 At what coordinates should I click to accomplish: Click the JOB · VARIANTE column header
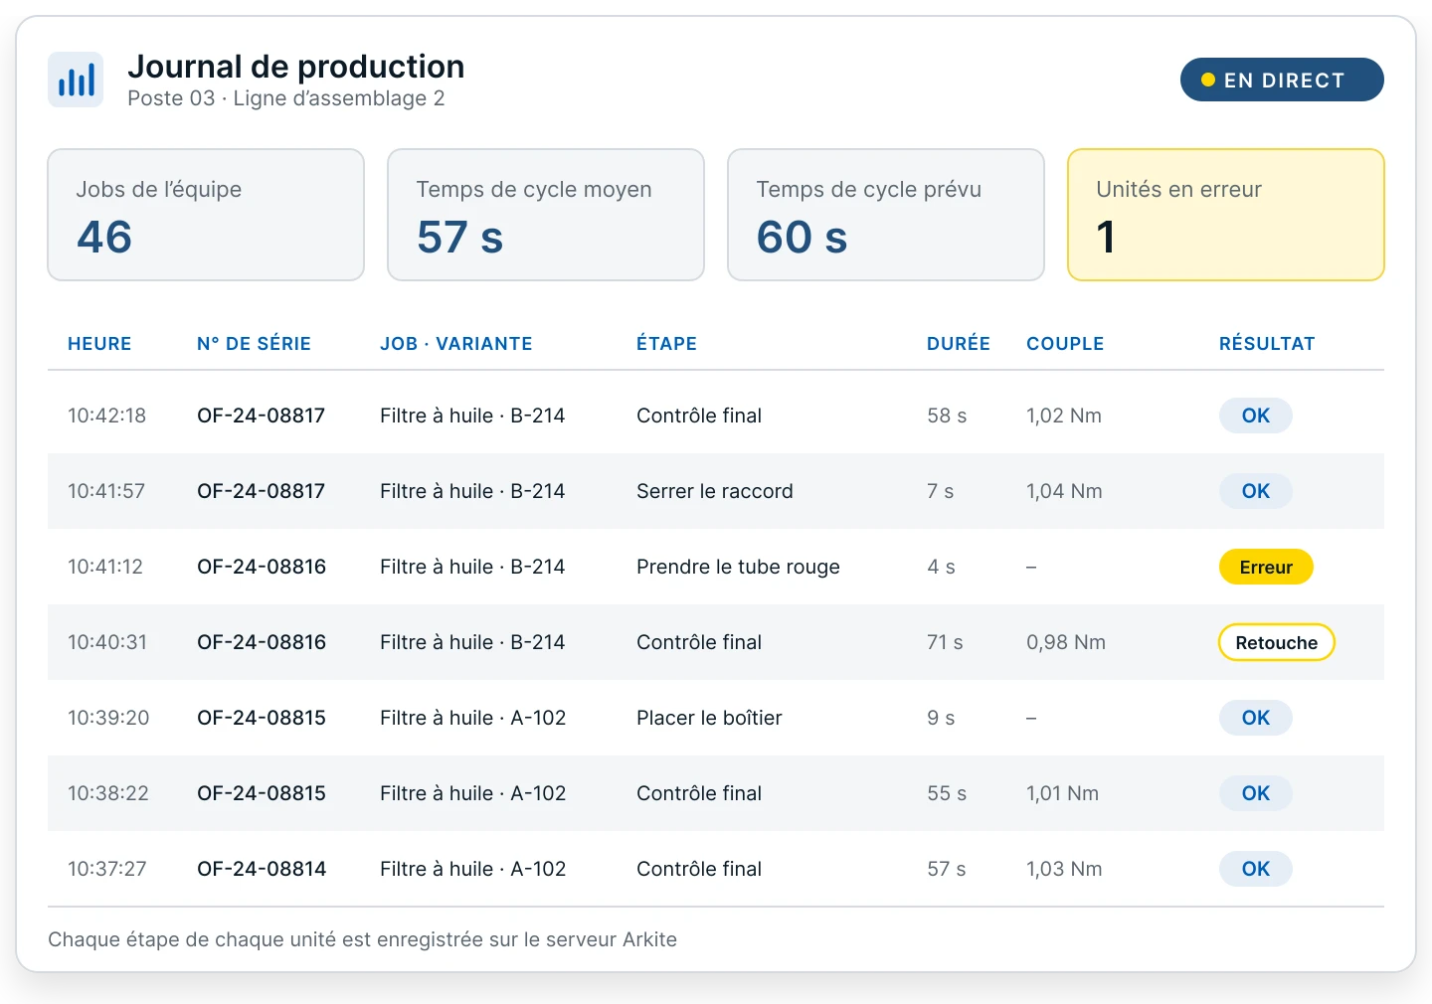[456, 344]
